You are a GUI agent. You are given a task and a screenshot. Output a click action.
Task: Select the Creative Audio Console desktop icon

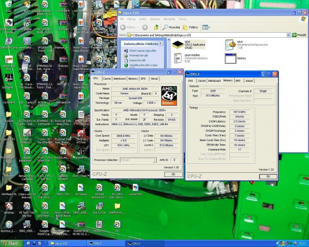click(x=9, y=26)
